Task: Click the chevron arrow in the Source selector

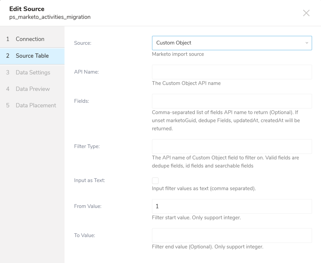Action: (x=307, y=43)
